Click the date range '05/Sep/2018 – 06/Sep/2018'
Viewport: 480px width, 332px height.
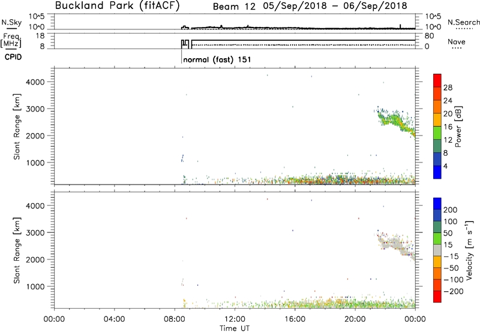(335, 6)
